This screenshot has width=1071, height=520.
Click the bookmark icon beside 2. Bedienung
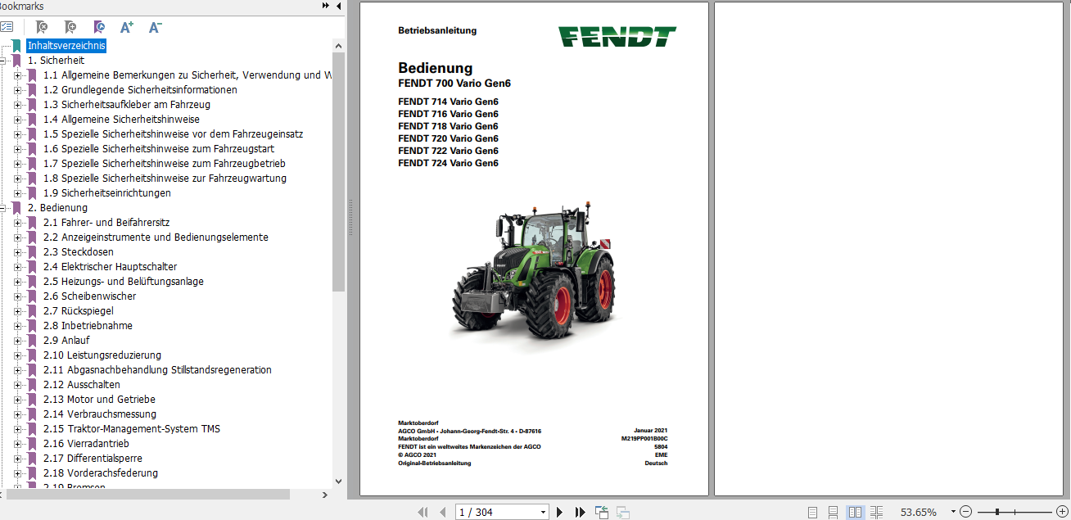coord(16,208)
